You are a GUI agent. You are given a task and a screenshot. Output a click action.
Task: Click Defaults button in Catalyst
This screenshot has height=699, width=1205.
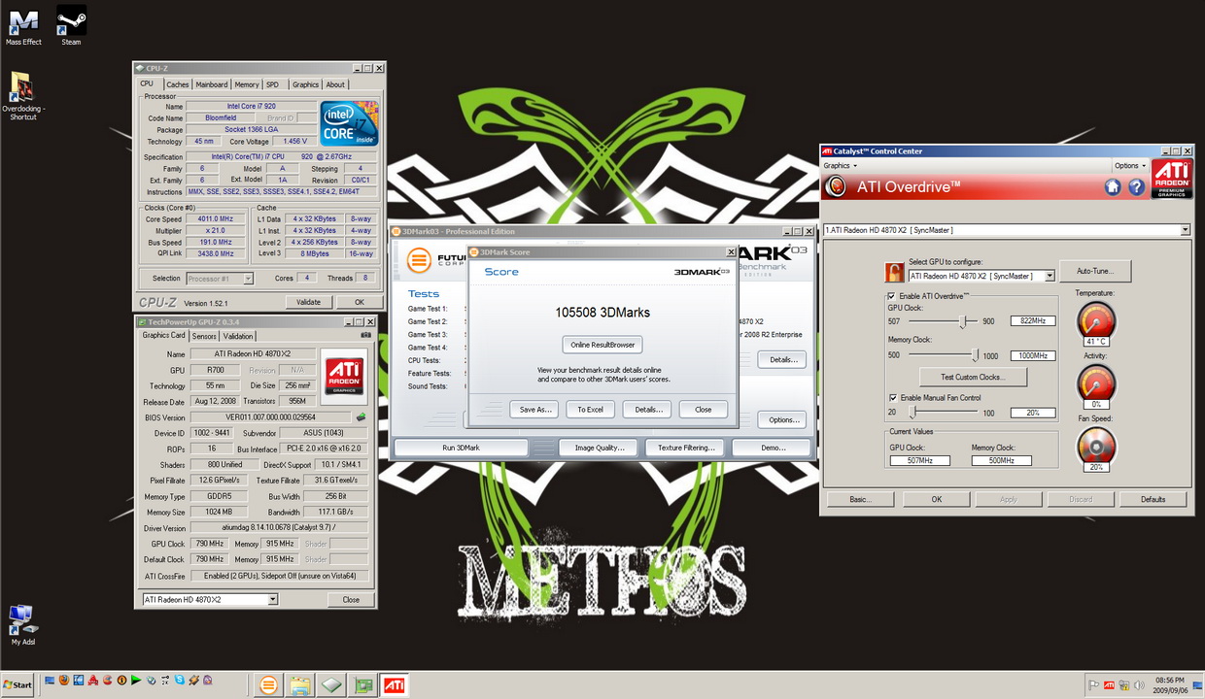tap(1153, 499)
